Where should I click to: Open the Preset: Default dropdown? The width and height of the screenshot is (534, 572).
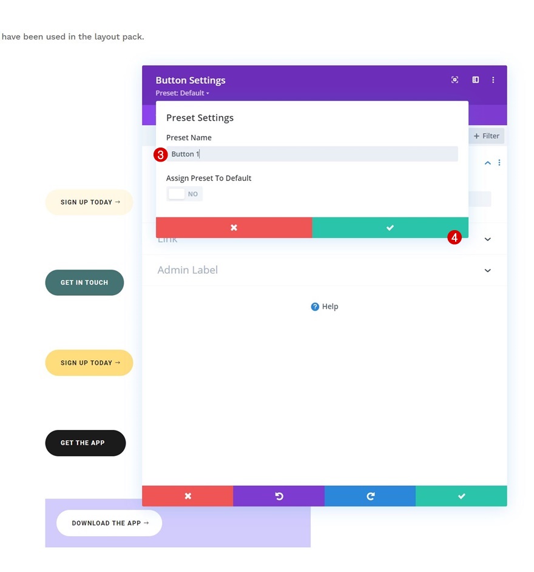182,93
